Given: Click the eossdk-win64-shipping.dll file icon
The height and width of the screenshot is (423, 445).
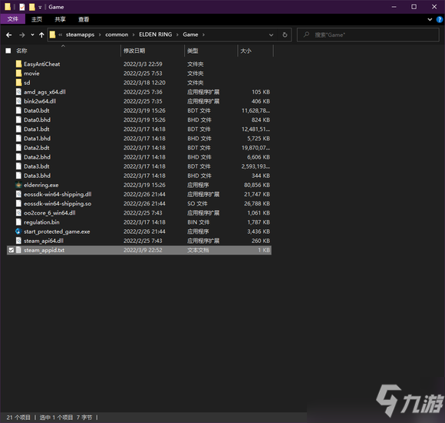Looking at the screenshot, I should 18,194.
